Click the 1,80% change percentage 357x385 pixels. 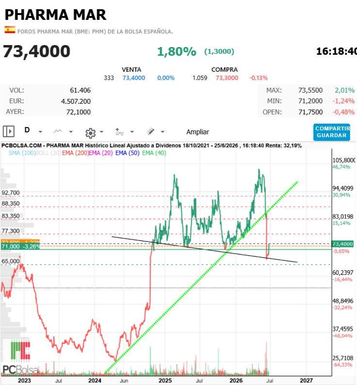(x=177, y=51)
